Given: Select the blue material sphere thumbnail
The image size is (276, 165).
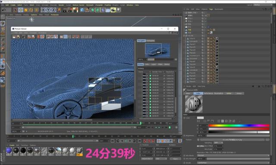Looking at the screenshot, I should [x=9, y=151].
